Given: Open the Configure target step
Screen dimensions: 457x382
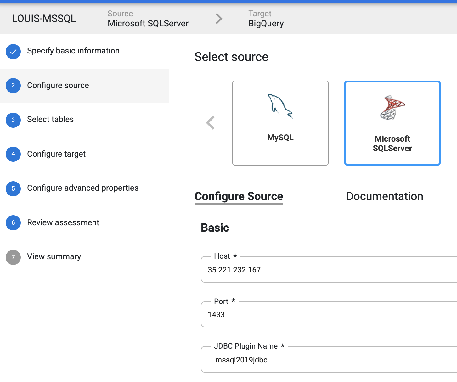Looking at the screenshot, I should click(84, 154).
